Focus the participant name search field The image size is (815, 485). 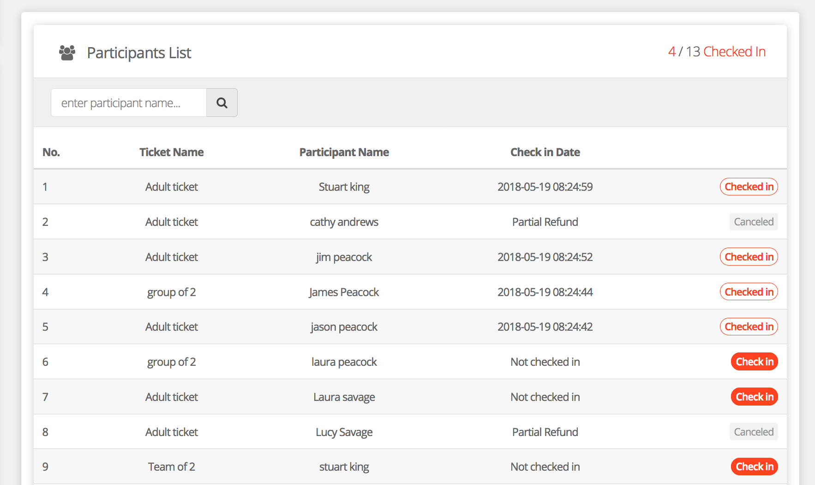[129, 103]
